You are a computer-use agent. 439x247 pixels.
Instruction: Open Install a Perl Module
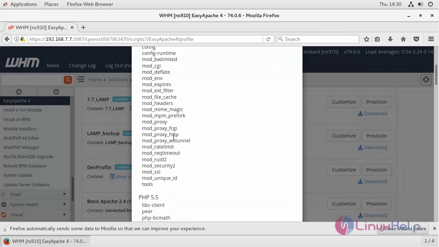(23, 110)
